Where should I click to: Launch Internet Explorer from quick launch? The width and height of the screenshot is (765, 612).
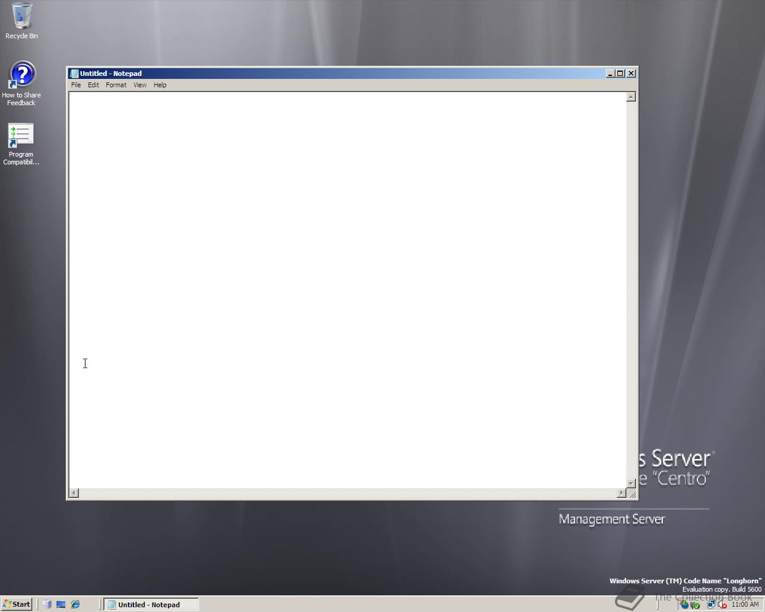pyautogui.click(x=75, y=604)
